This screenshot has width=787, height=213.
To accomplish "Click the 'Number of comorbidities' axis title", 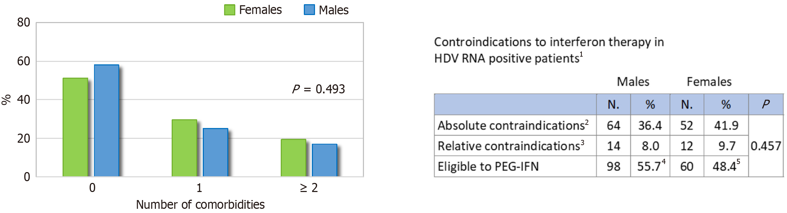I will [x=200, y=204].
